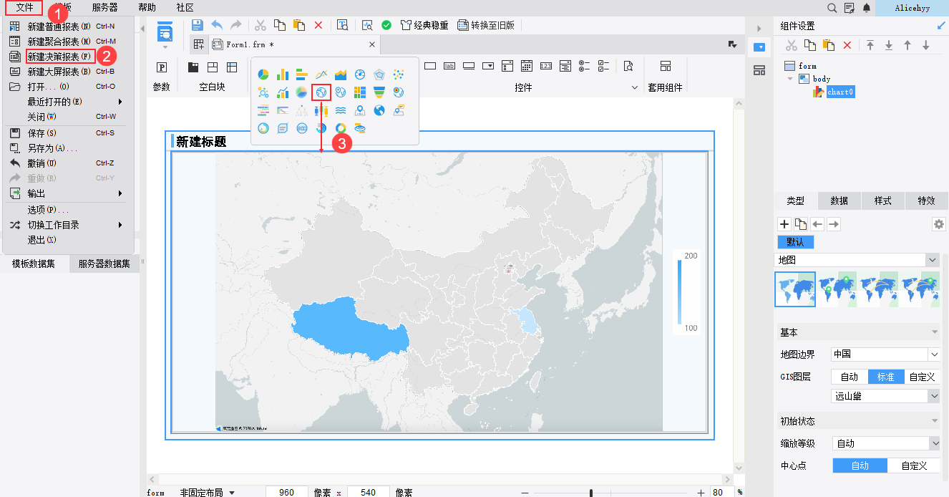Select the second point map type thumbnail
This screenshot has height=497, width=949.
coord(837,289)
